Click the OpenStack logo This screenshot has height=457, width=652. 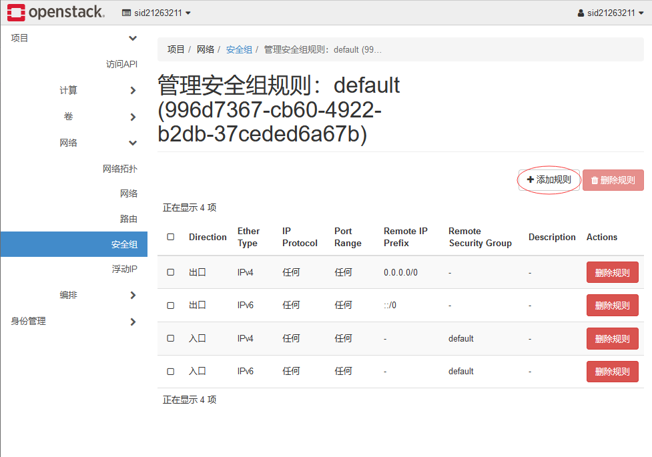point(55,12)
